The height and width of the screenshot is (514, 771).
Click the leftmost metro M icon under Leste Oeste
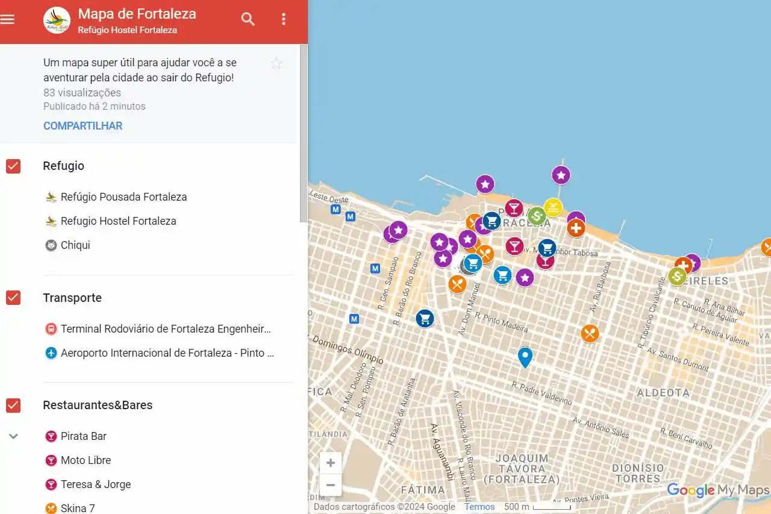[x=336, y=209]
